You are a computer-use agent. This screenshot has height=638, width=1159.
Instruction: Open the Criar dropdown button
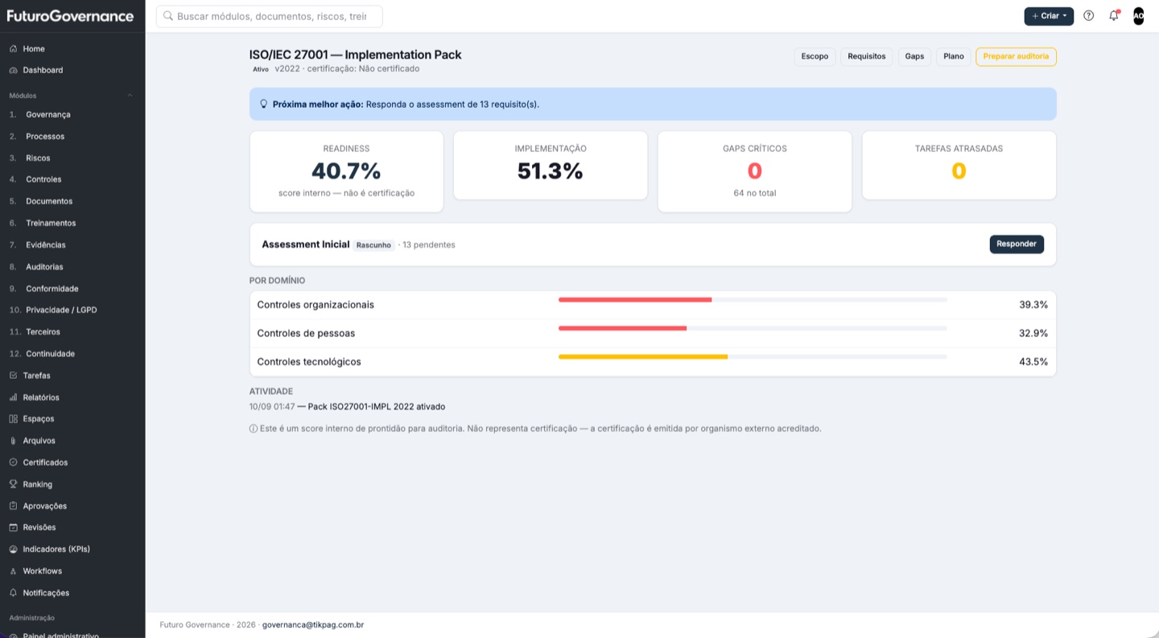click(1049, 16)
